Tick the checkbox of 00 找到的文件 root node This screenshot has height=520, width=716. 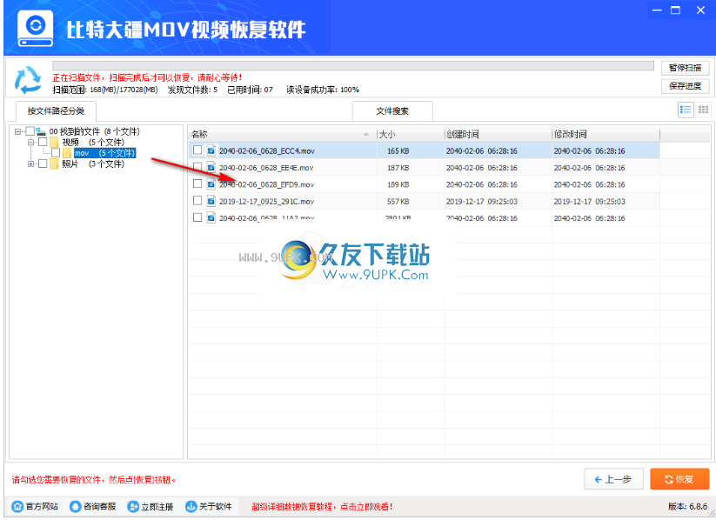pyautogui.click(x=30, y=131)
